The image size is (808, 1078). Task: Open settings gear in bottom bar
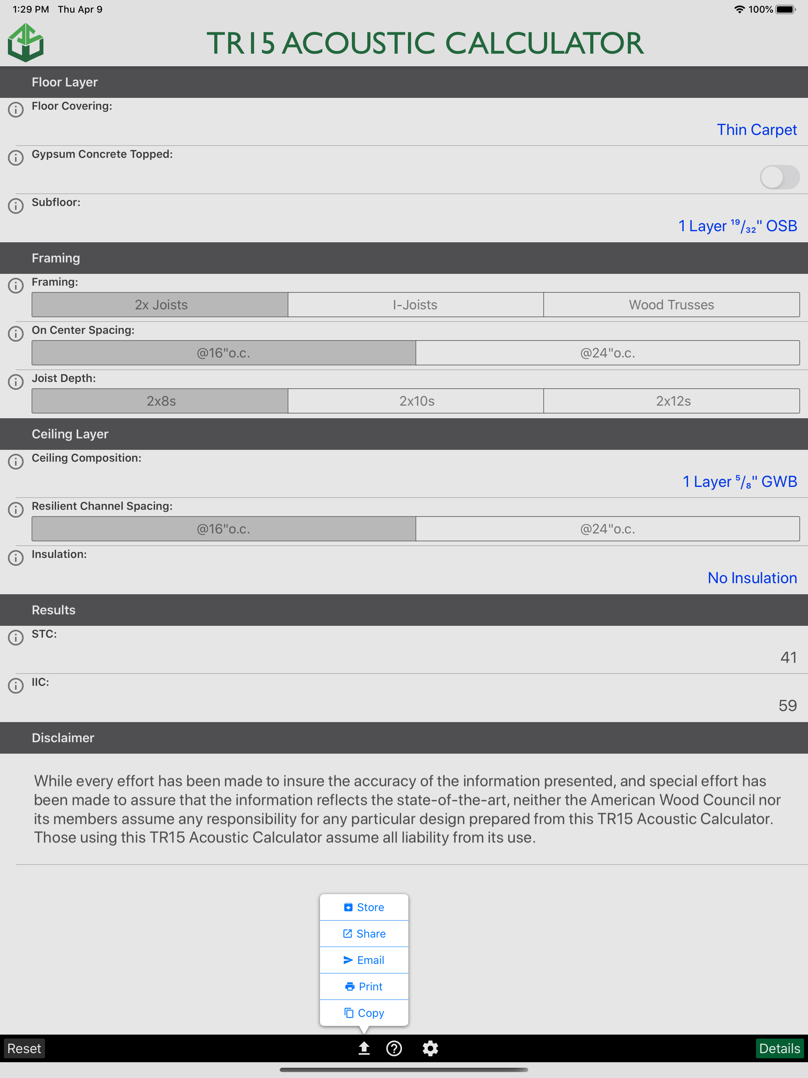[430, 1048]
